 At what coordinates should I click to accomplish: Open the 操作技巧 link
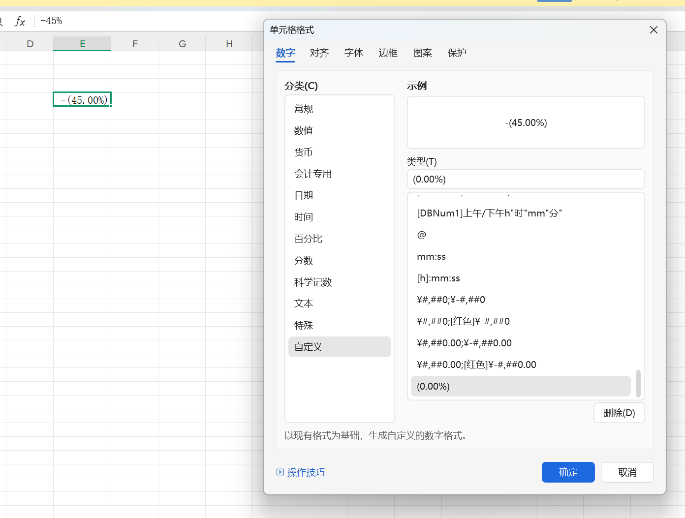[x=306, y=472]
